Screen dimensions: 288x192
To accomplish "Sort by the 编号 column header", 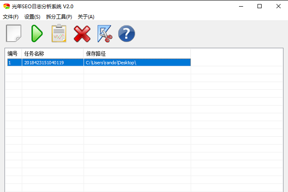I will [13, 53].
